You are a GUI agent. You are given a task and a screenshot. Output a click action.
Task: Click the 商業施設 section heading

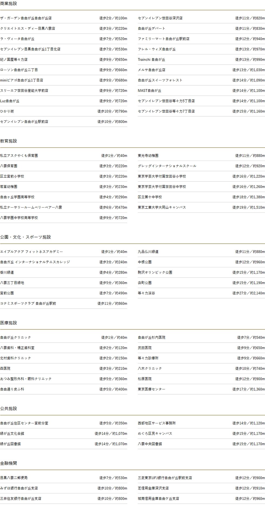pos(9,4)
